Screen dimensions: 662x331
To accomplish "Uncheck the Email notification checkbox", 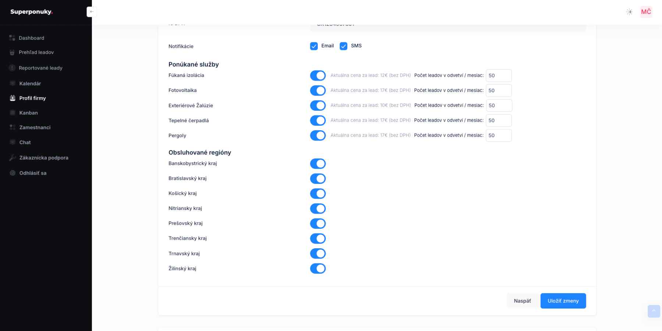I will (x=314, y=46).
